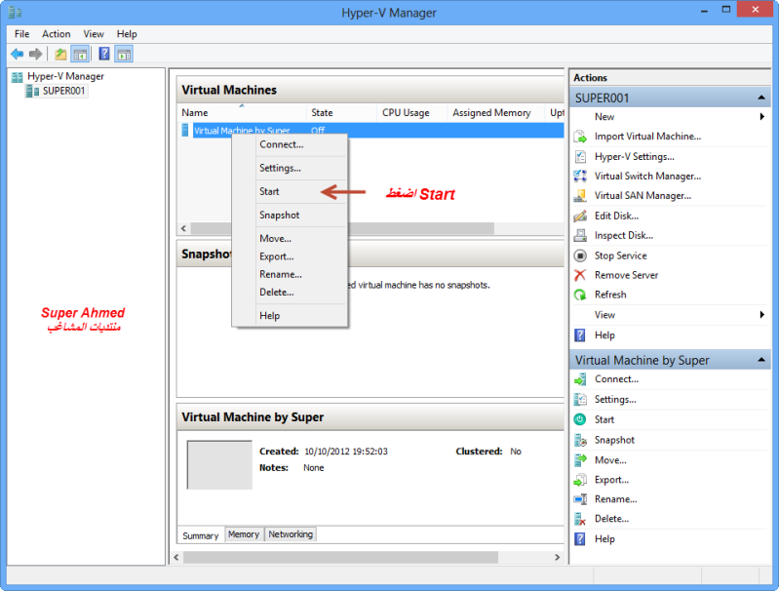Click the red X Remove Server icon
Viewport: 779px width, 591px height.
[580, 275]
